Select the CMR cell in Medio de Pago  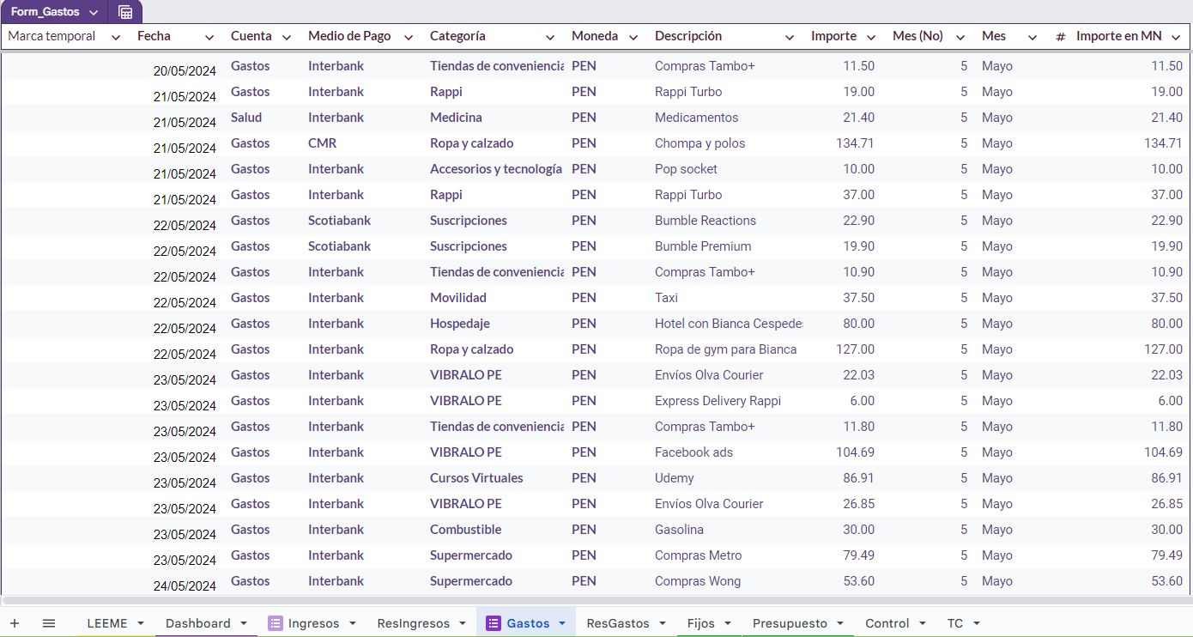[x=323, y=143]
